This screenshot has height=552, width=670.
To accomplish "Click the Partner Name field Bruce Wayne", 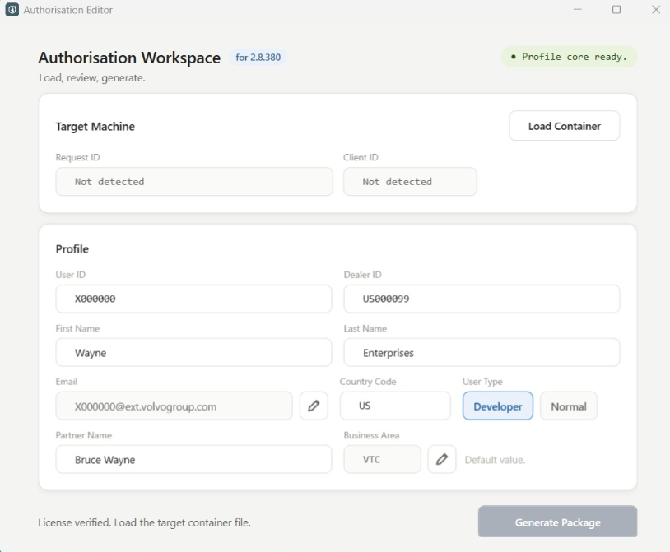I will 193,459.
